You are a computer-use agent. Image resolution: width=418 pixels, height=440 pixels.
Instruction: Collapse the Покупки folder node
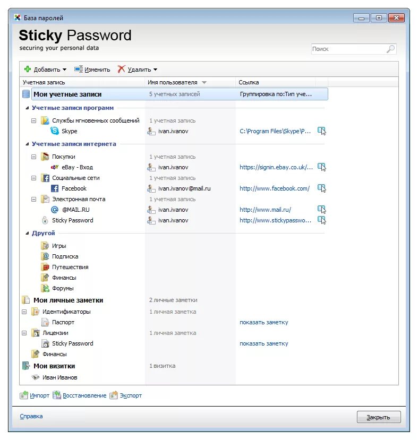click(x=33, y=157)
